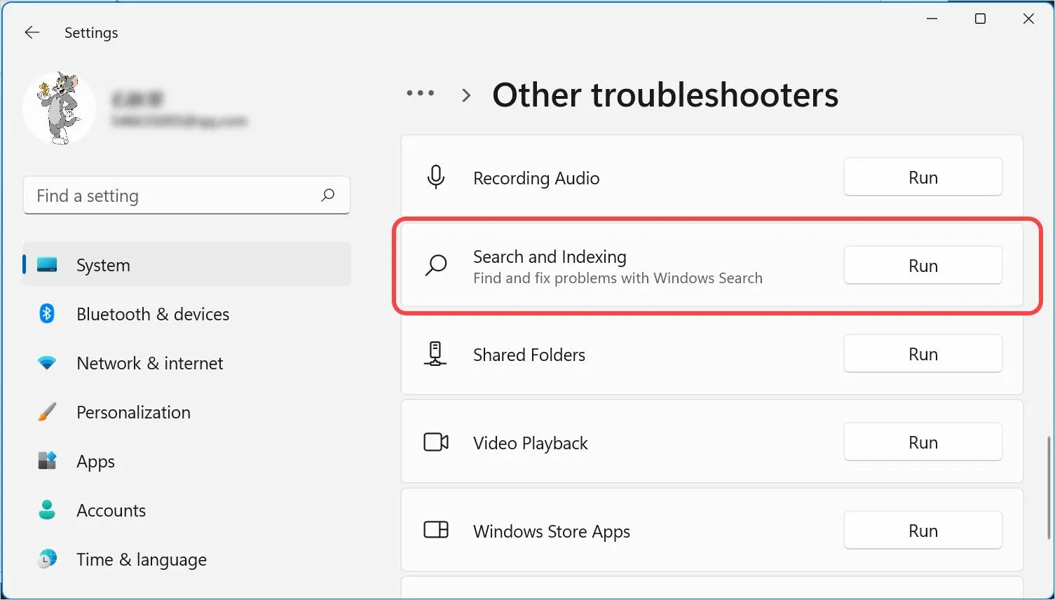Click the Bluetooth icon in the sidebar
Viewport: 1055px width, 600px height.
47,313
